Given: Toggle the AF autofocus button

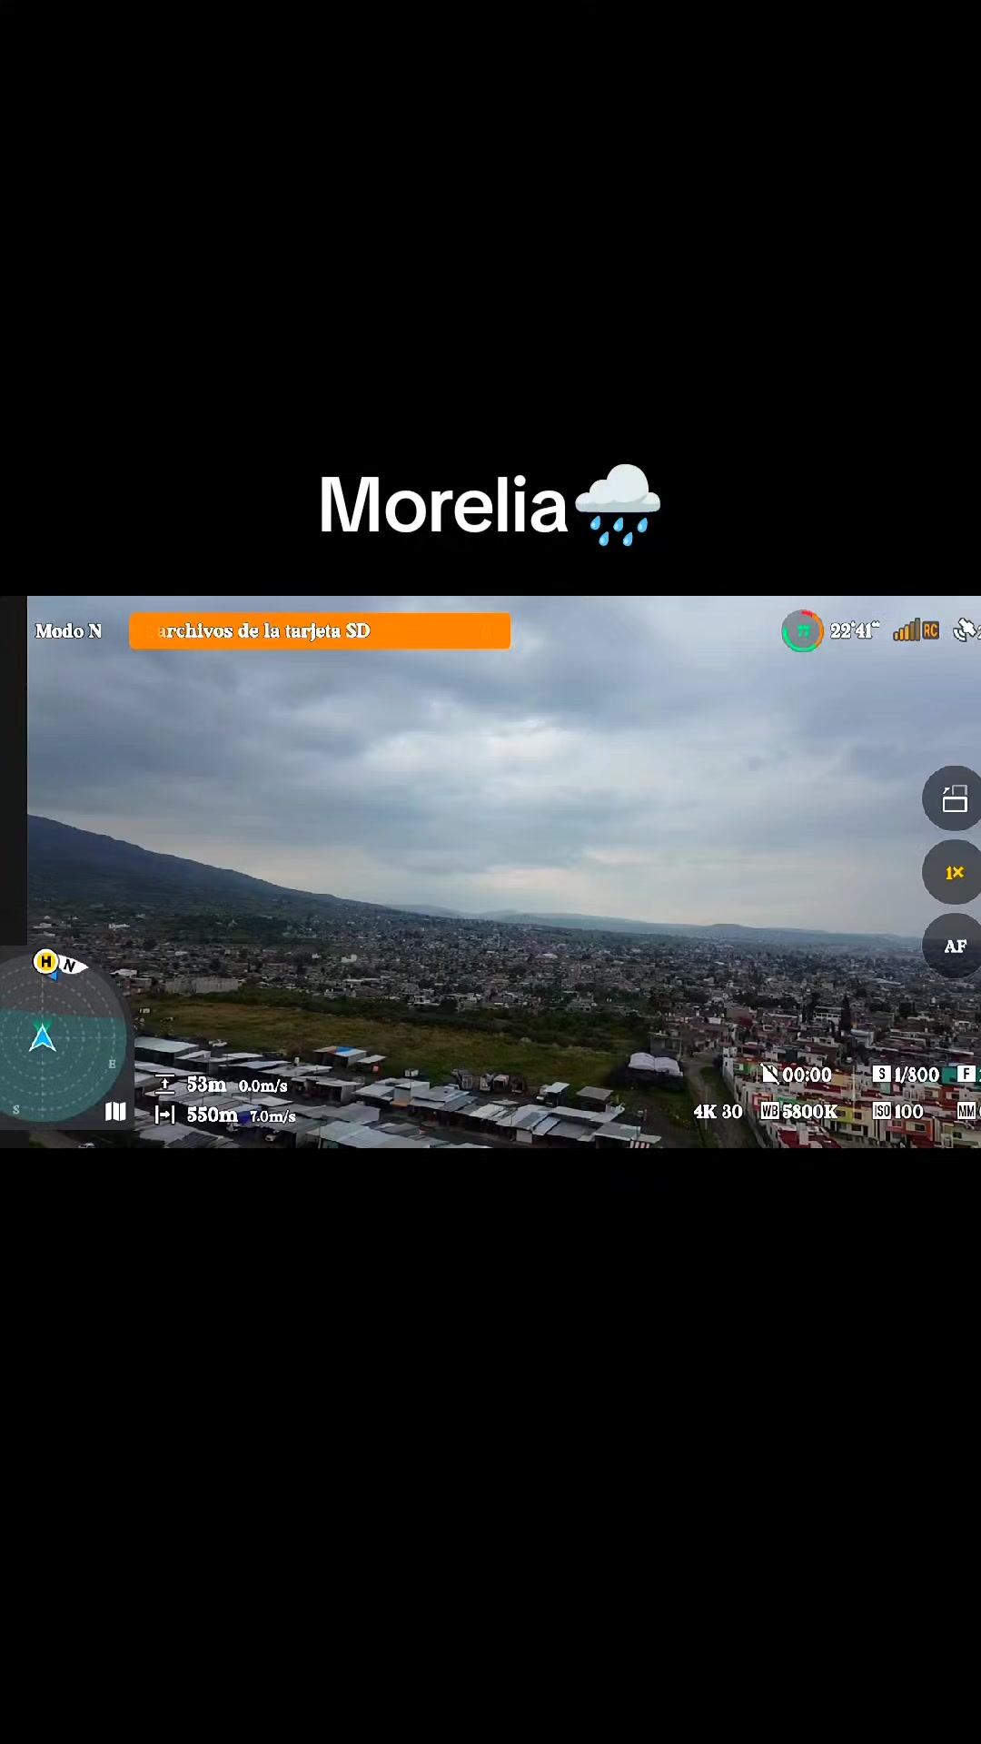Looking at the screenshot, I should coord(954,946).
